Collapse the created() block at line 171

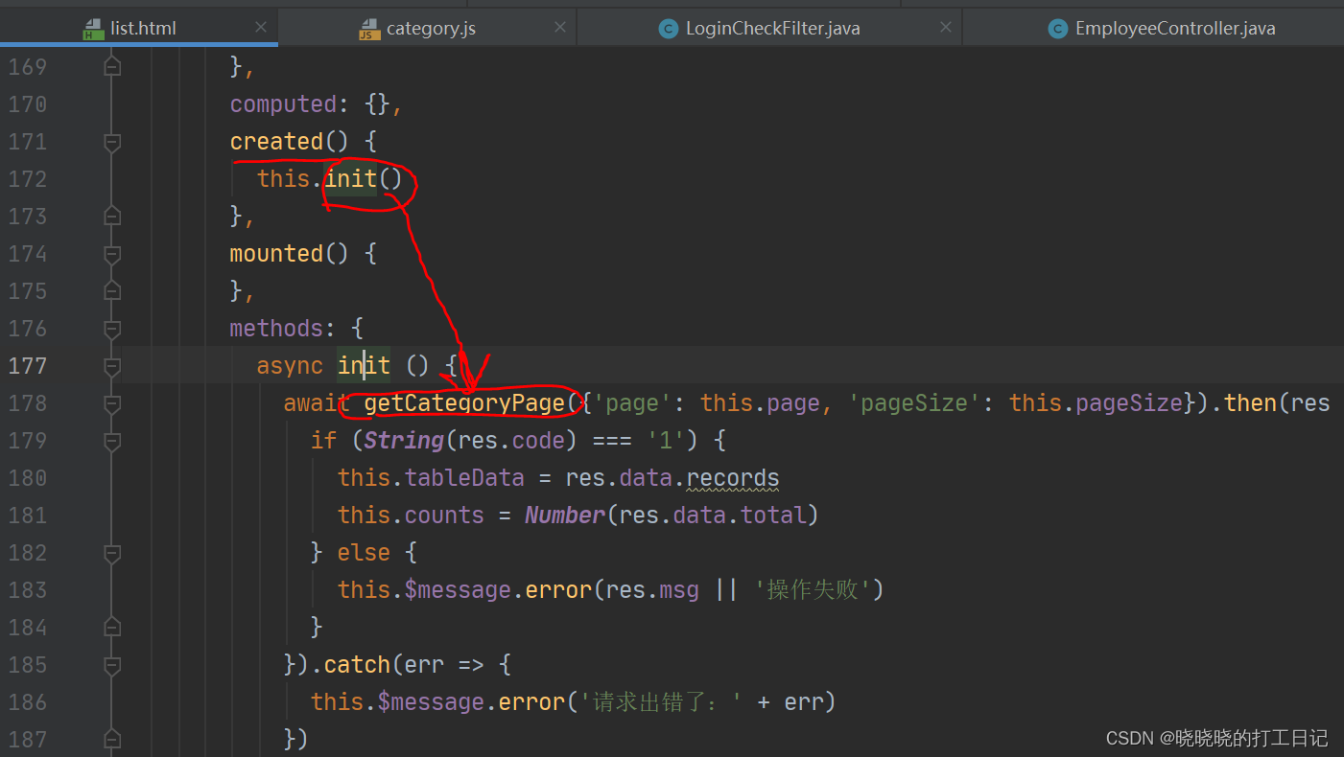(112, 142)
